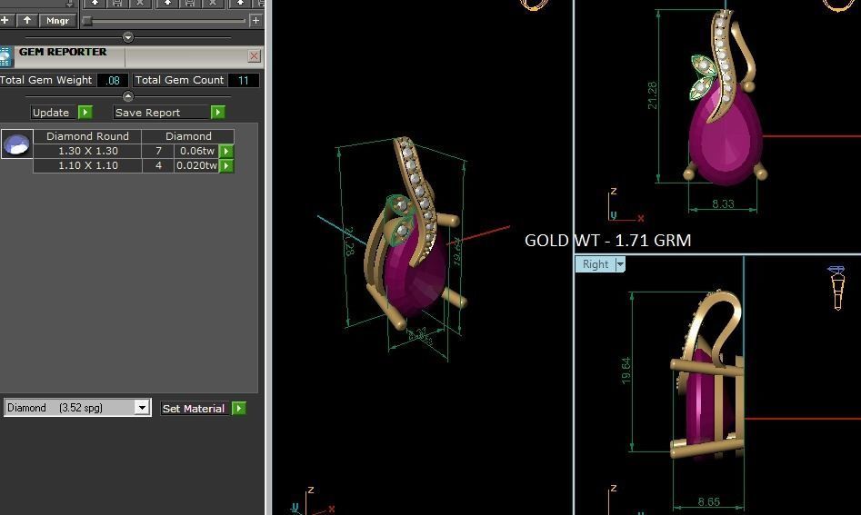Click the green arrow on 0.020tw row
This screenshot has height=515, width=861.
(x=226, y=165)
